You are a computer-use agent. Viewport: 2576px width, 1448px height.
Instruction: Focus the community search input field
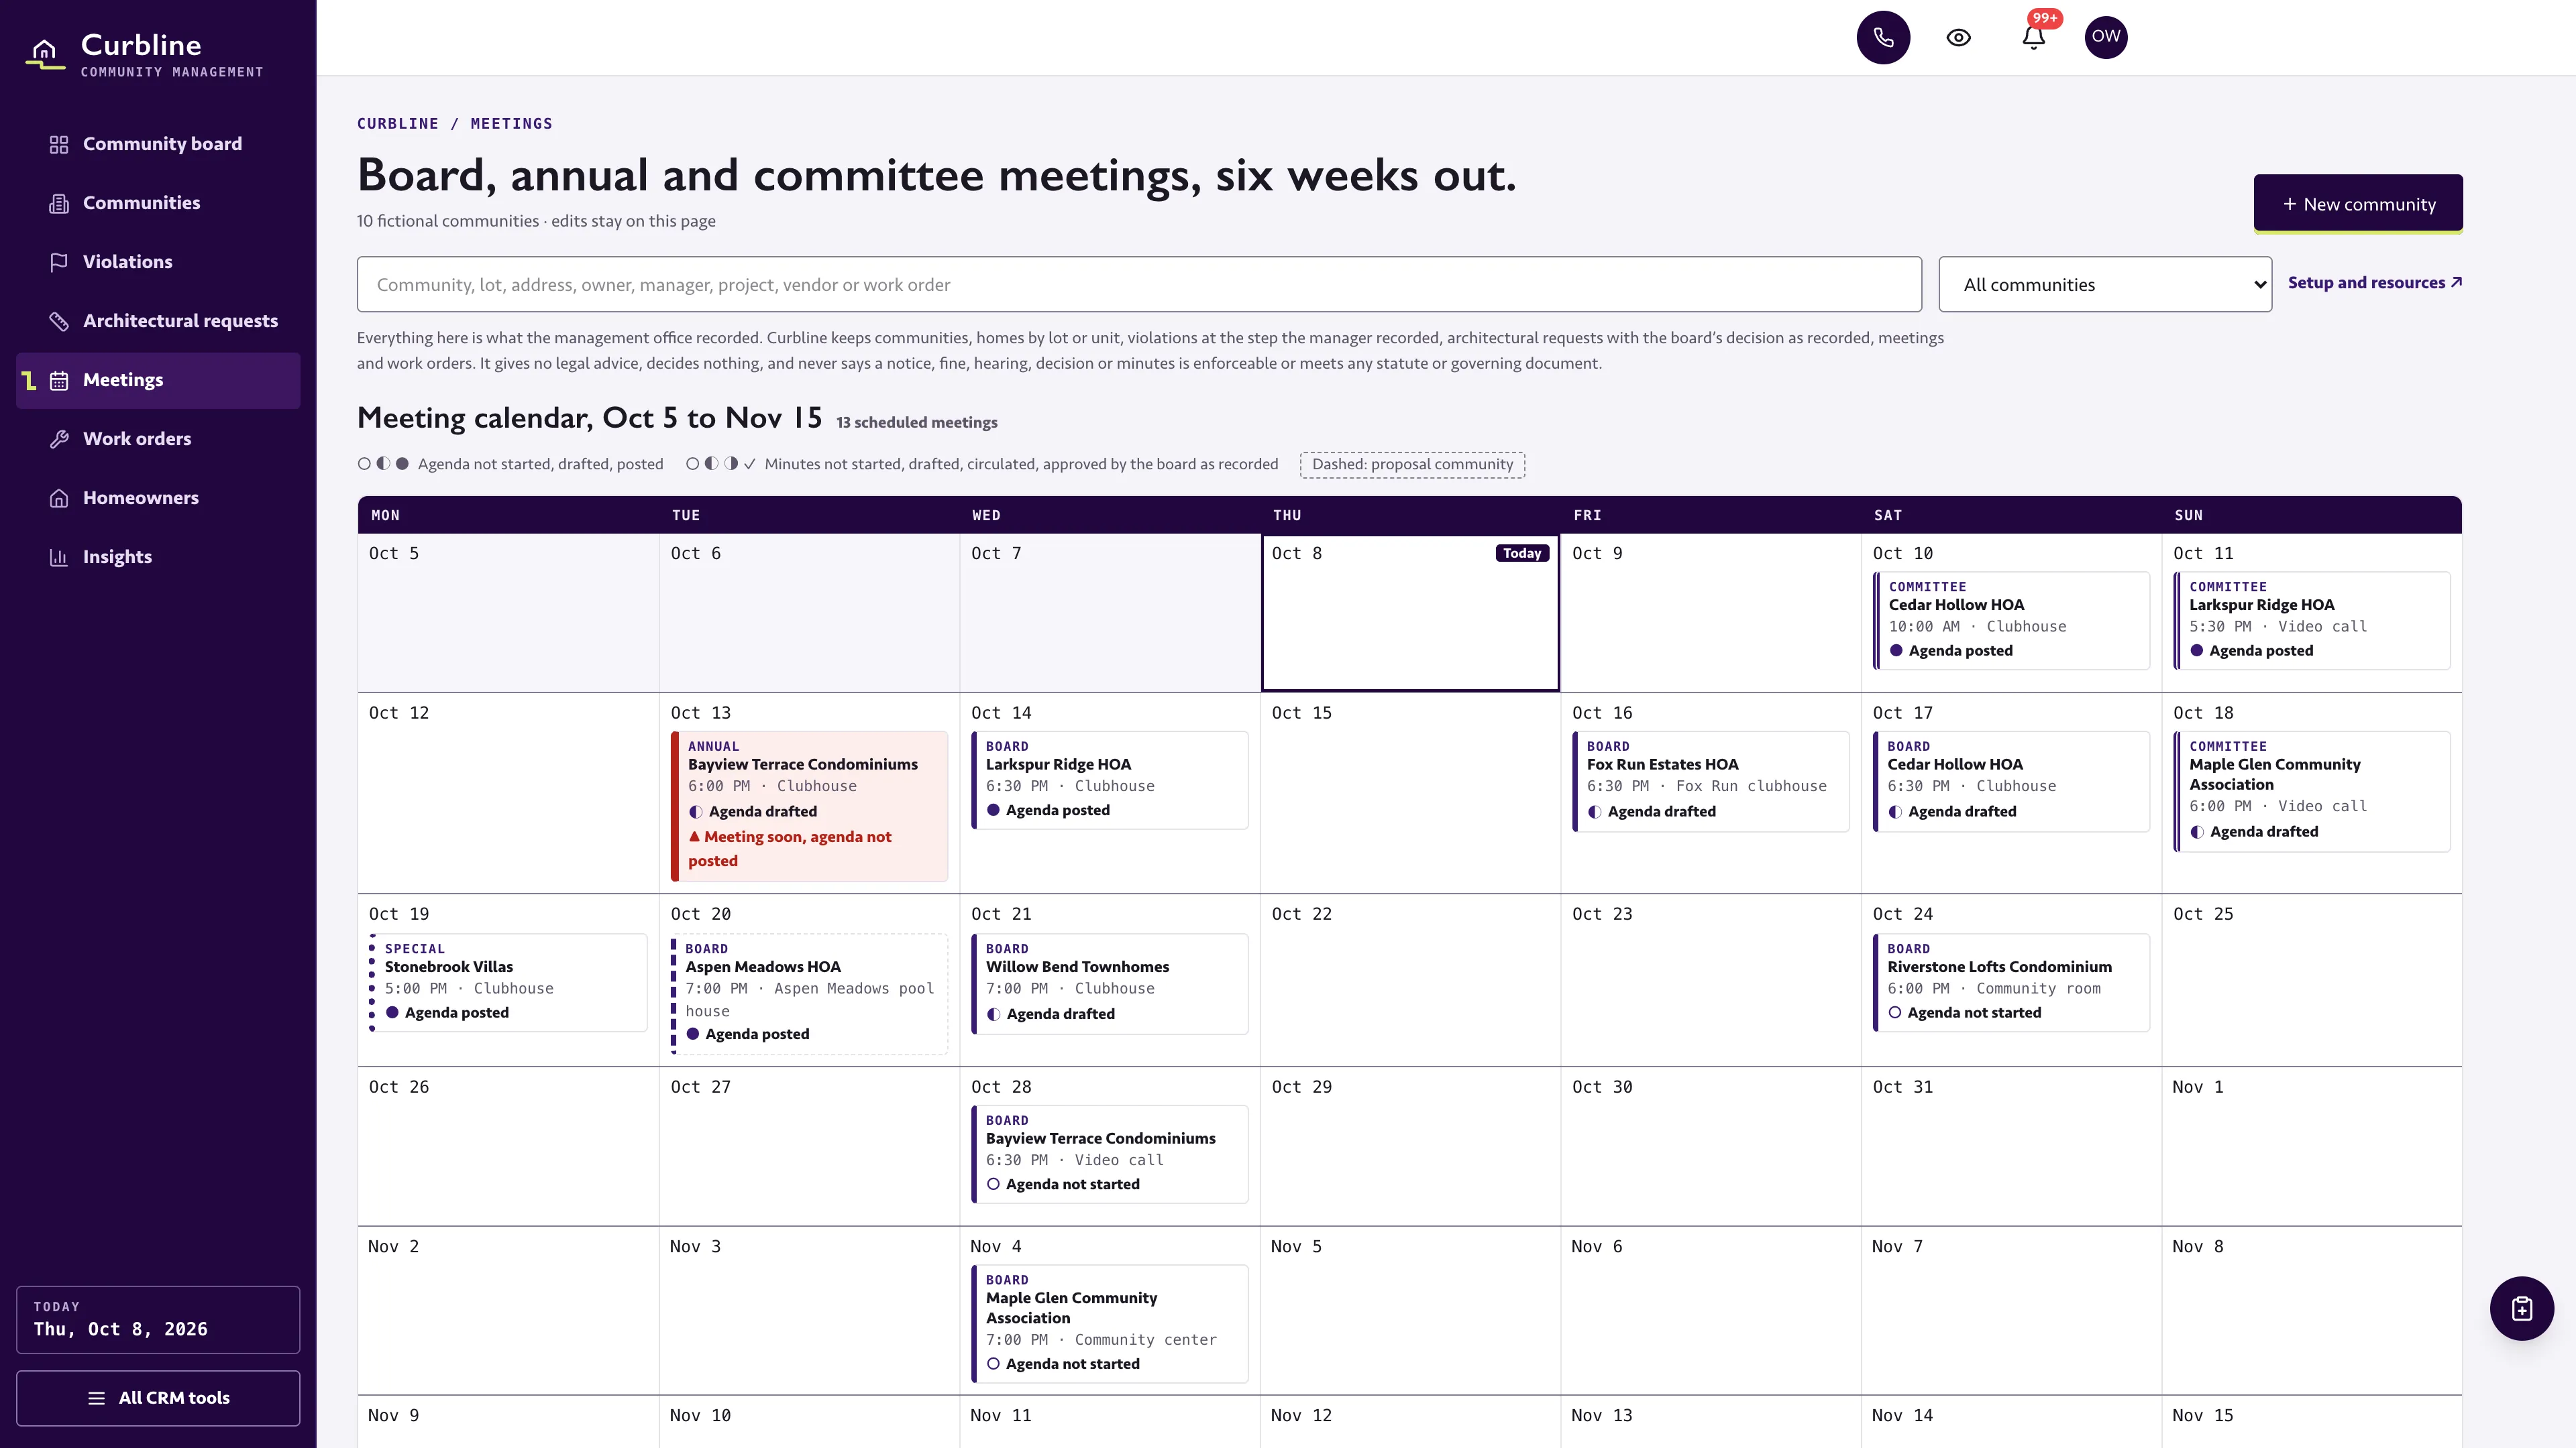(x=1139, y=285)
